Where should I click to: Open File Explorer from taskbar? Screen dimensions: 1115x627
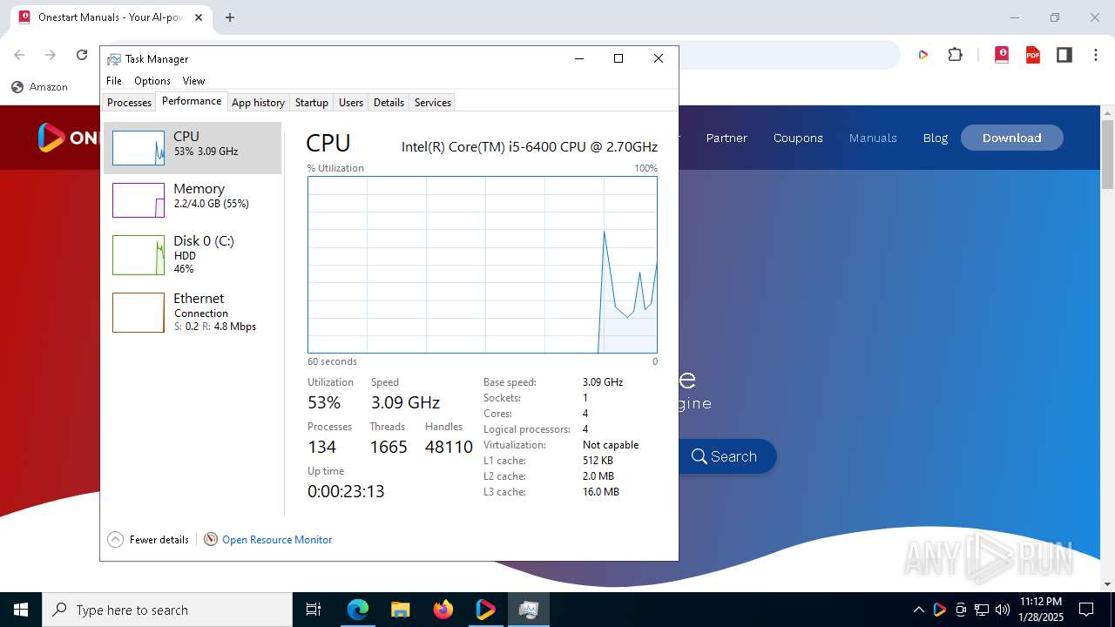[400, 610]
